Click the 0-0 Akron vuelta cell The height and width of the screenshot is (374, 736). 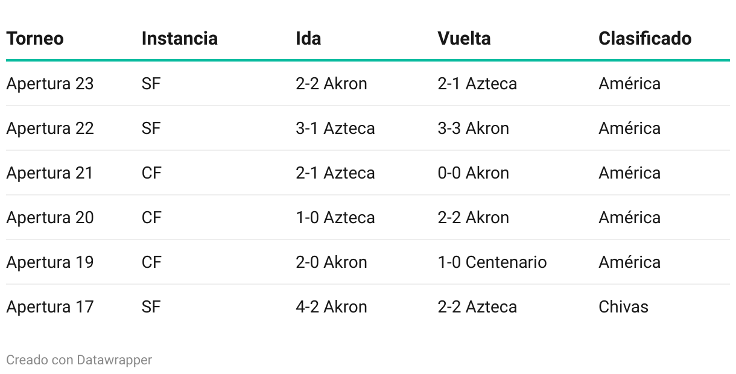pos(473,173)
